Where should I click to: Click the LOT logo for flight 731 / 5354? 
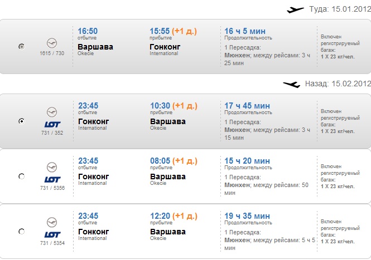[52, 234]
